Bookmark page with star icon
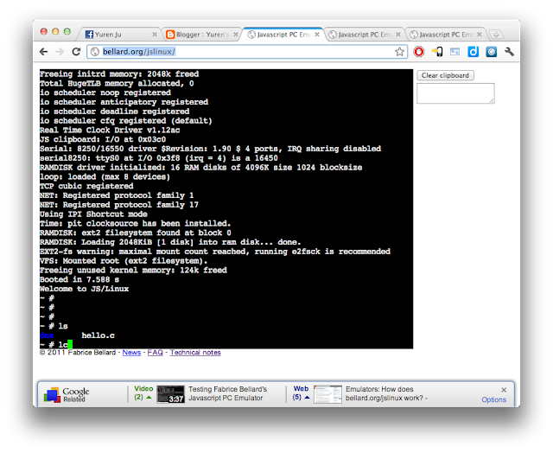The image size is (553, 453). [x=399, y=52]
